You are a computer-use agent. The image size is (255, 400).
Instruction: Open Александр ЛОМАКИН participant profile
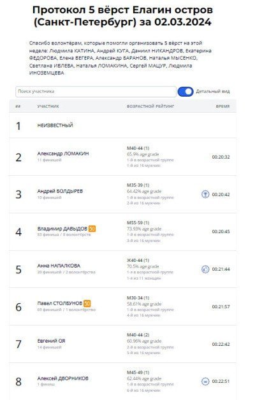[63, 154]
